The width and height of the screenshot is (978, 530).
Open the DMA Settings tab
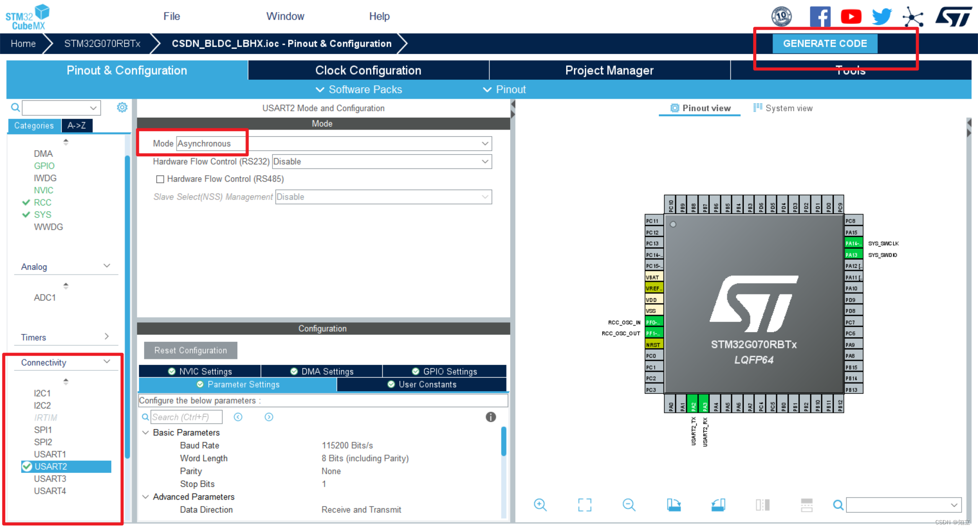322,371
